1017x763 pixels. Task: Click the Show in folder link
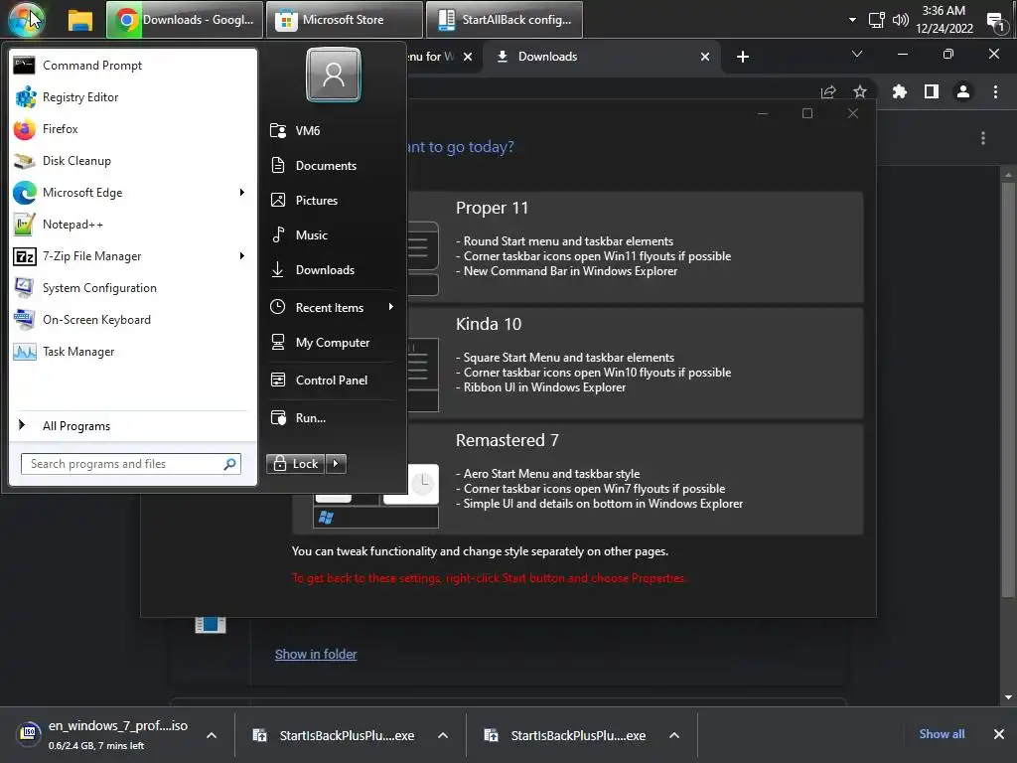(x=316, y=654)
